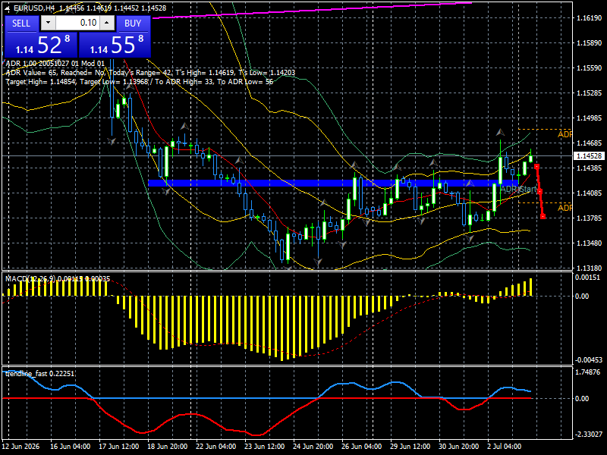Image resolution: width=607 pixels, height=455 pixels.
Task: Click price scale value 1.14085
Action: 590,193
